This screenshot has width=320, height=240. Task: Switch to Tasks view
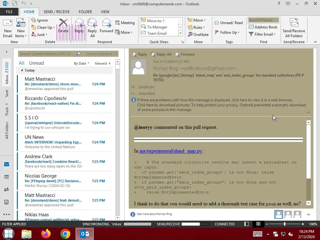(x=7, y=202)
